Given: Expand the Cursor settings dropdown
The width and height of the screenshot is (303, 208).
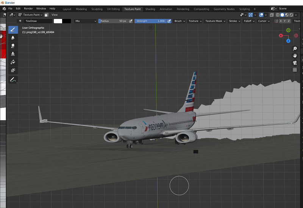Looking at the screenshot, I should point(264,21).
